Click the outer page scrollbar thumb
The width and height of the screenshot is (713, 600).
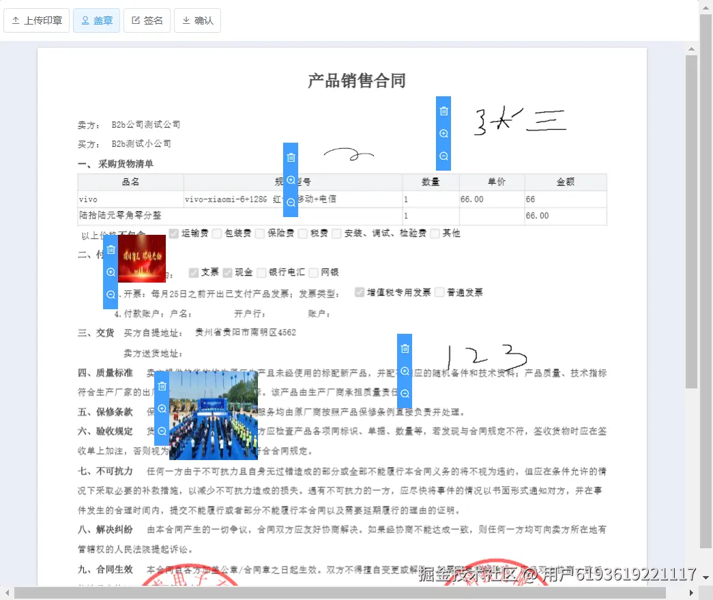coord(705,281)
